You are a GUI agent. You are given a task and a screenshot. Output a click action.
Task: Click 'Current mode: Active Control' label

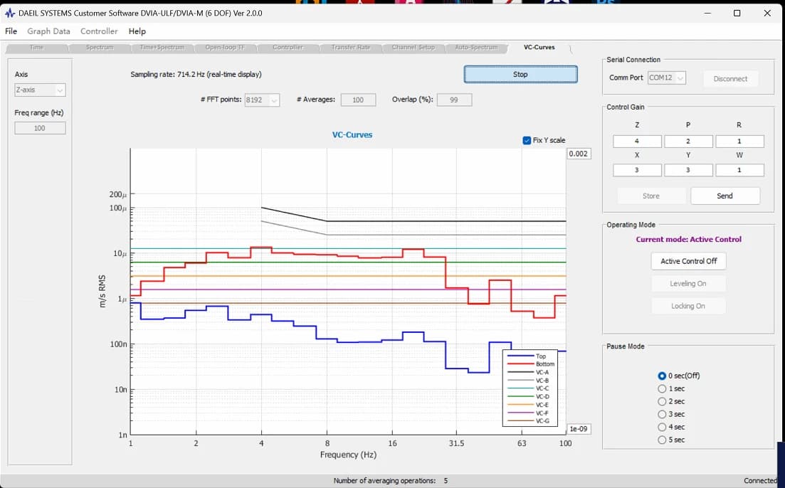pos(688,239)
